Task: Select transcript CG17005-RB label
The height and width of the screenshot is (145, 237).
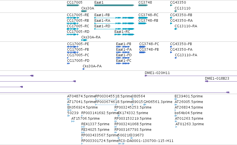Action: (x=78, y=21)
